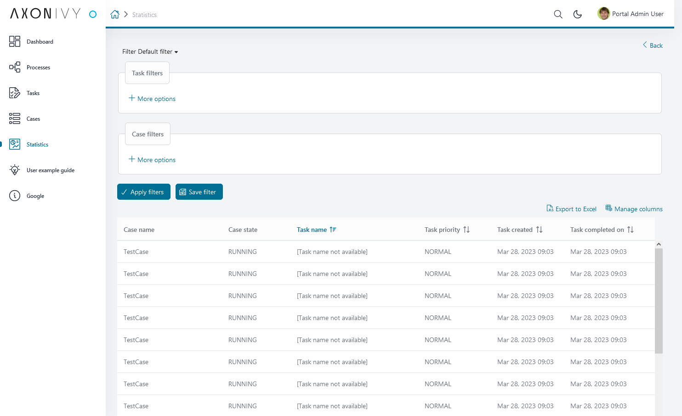
Task: Click Statistics breadcrumb
Action: coord(144,15)
